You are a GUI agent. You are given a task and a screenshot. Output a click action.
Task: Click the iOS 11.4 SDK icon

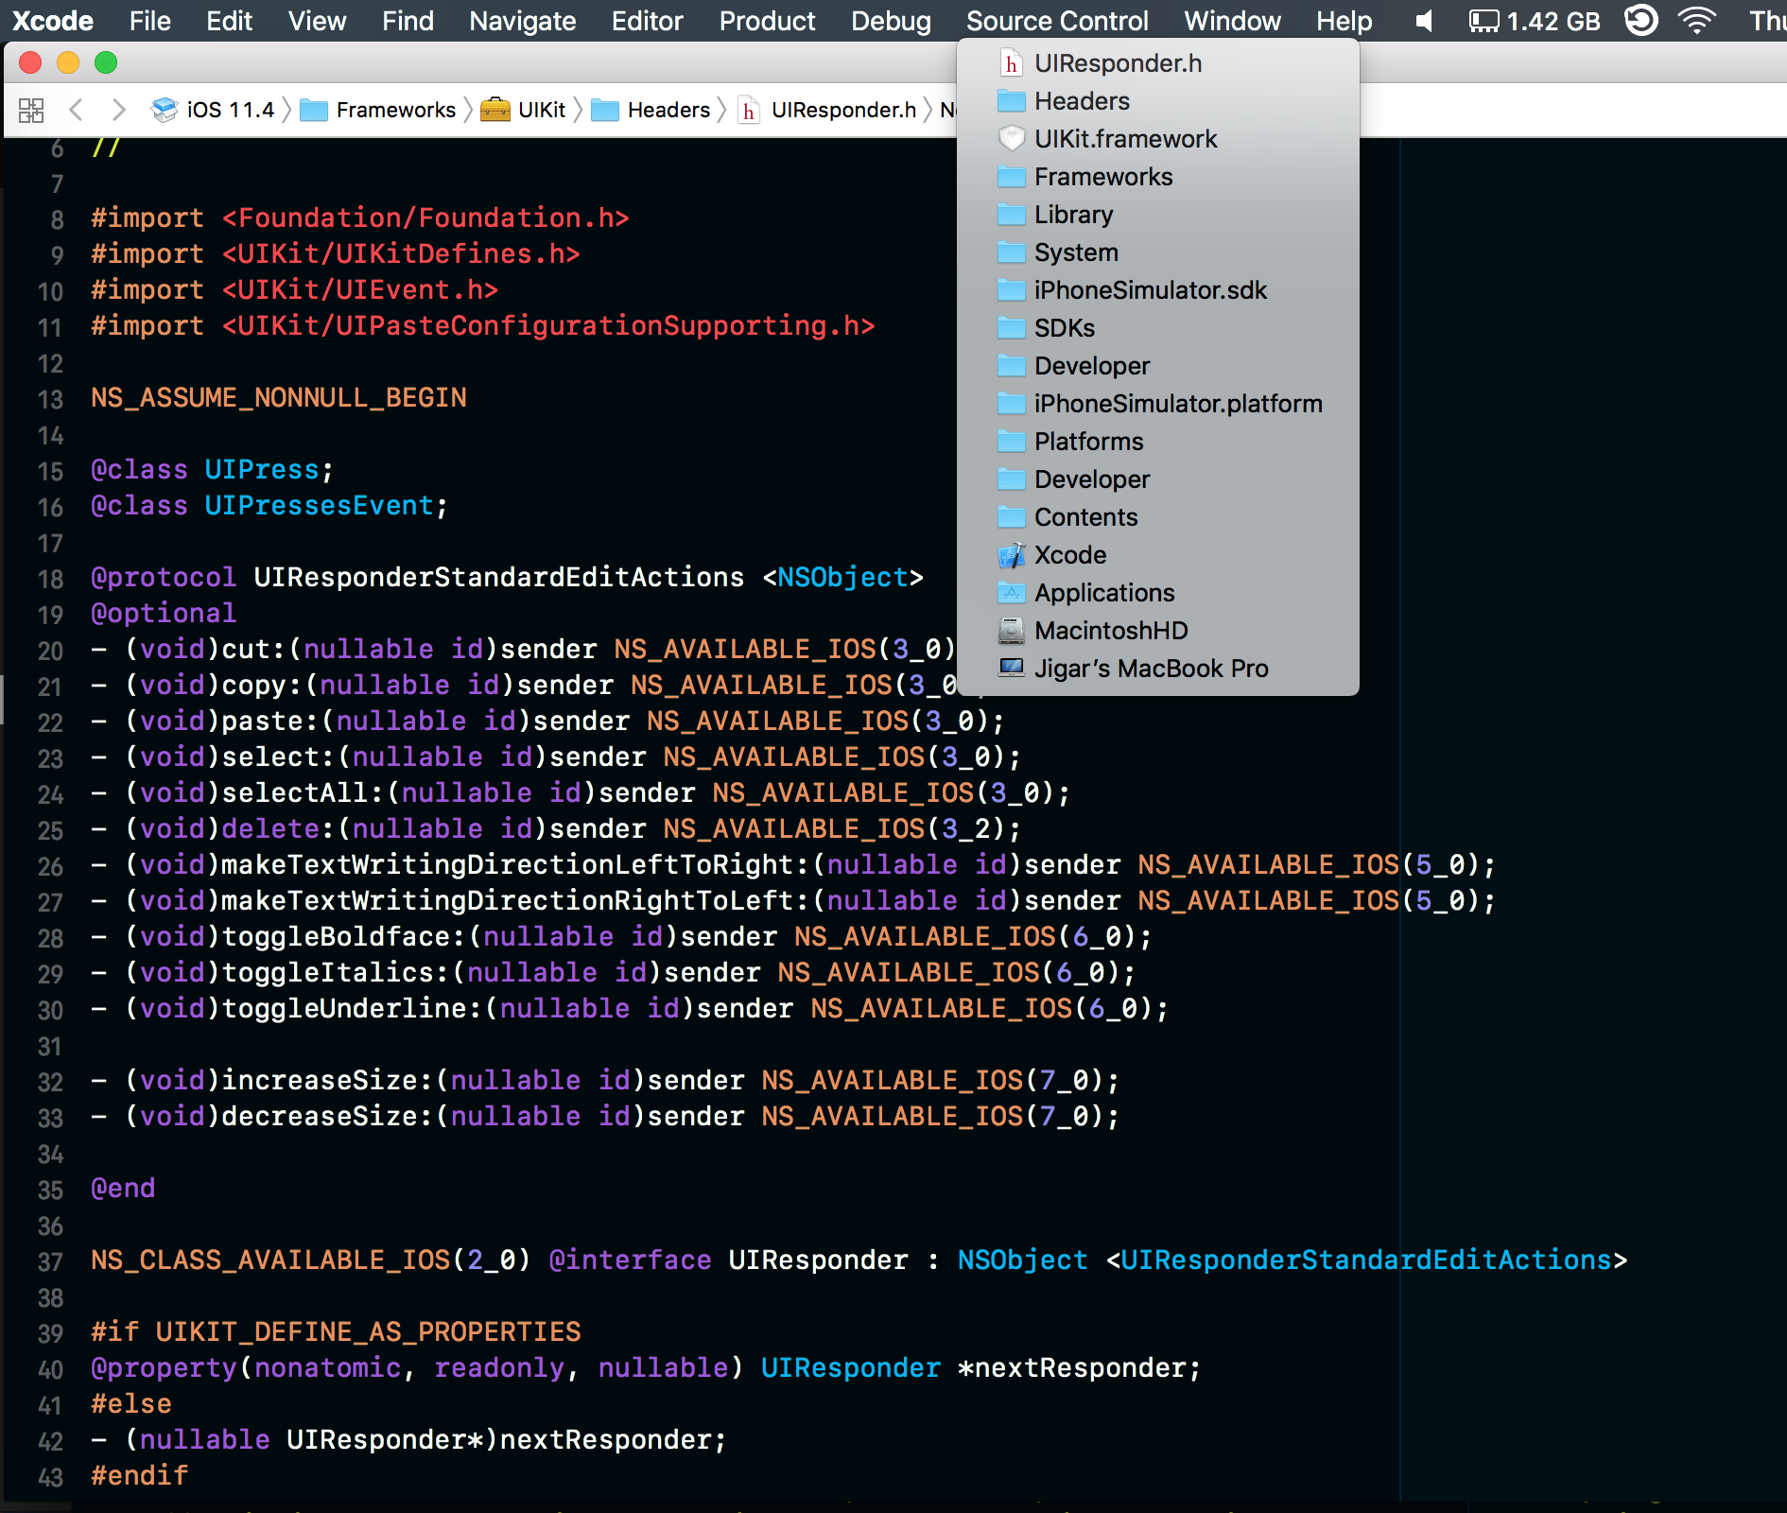tap(165, 110)
